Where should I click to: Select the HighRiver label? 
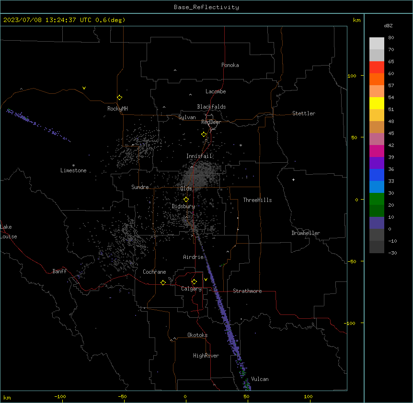pyautogui.click(x=206, y=356)
